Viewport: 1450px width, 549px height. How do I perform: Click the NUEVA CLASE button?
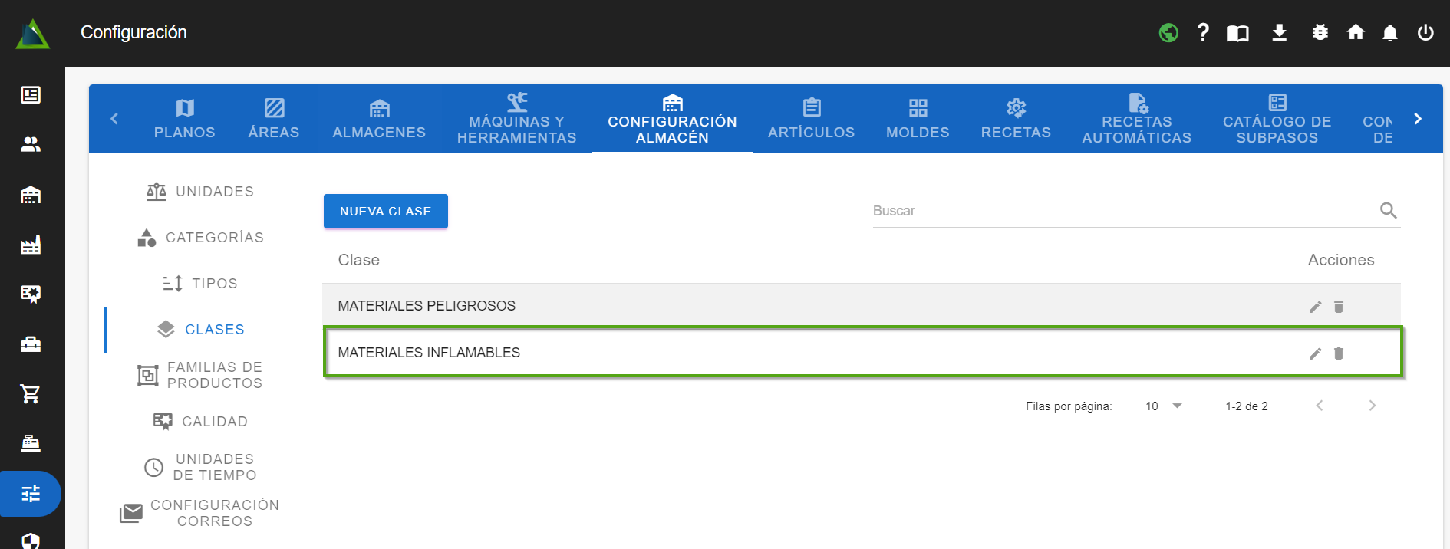[x=385, y=211]
